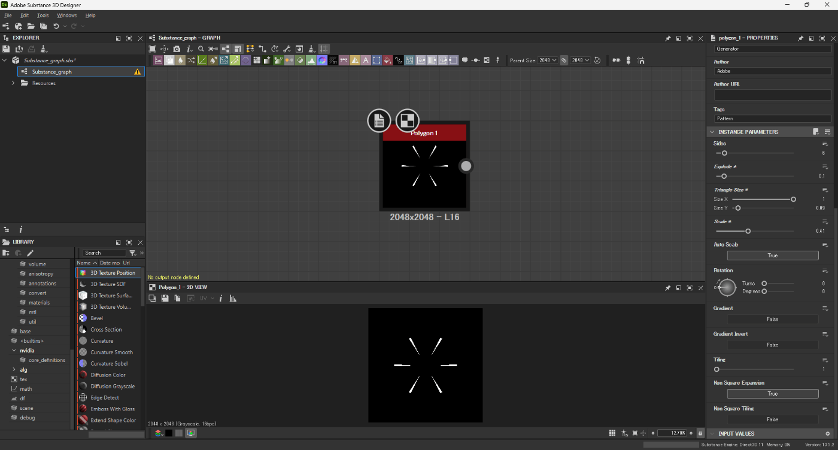Click the Bitmap atomic node icon in graph toolbar
Image resolution: width=838 pixels, height=450 pixels.
coord(159,60)
